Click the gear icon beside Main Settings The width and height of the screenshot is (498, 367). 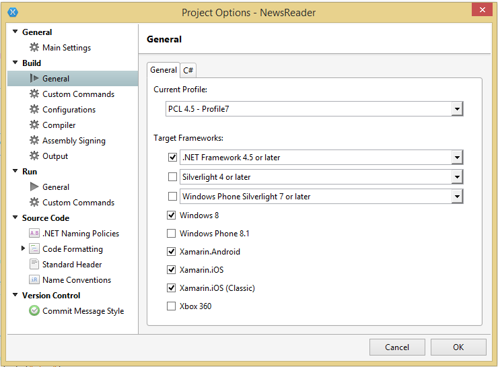[x=34, y=48]
